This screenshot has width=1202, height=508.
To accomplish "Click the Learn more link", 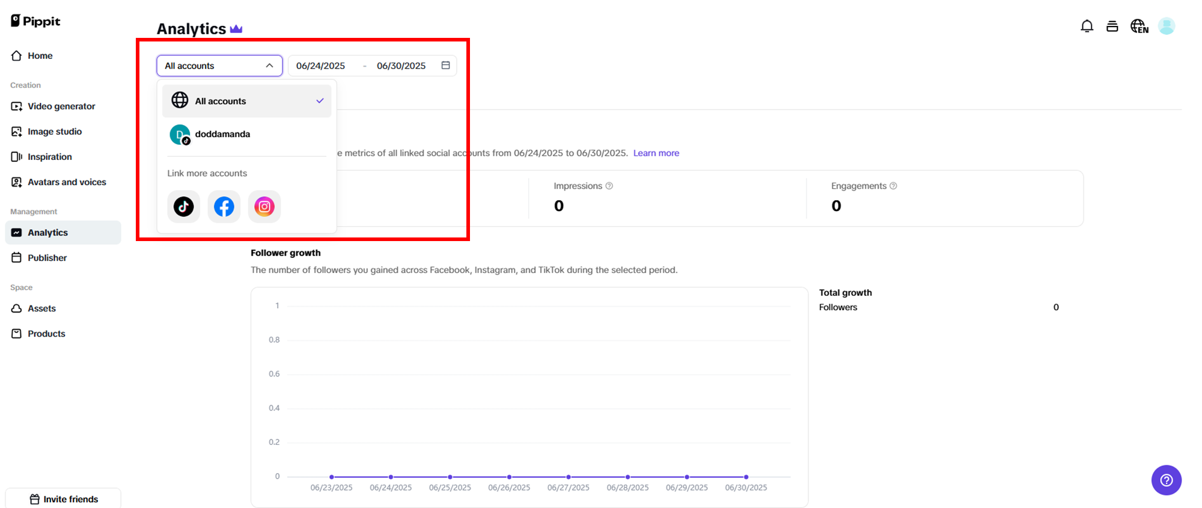I will pyautogui.click(x=656, y=153).
